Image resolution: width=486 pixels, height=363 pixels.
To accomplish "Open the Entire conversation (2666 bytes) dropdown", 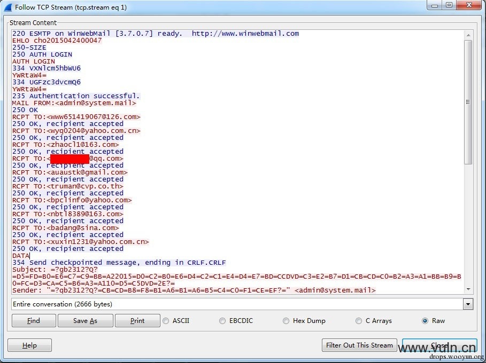I will point(242,304).
